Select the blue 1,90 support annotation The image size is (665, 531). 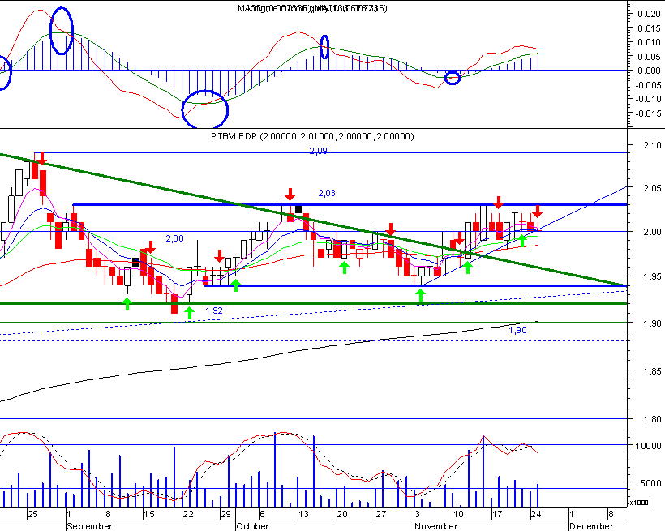pos(518,330)
